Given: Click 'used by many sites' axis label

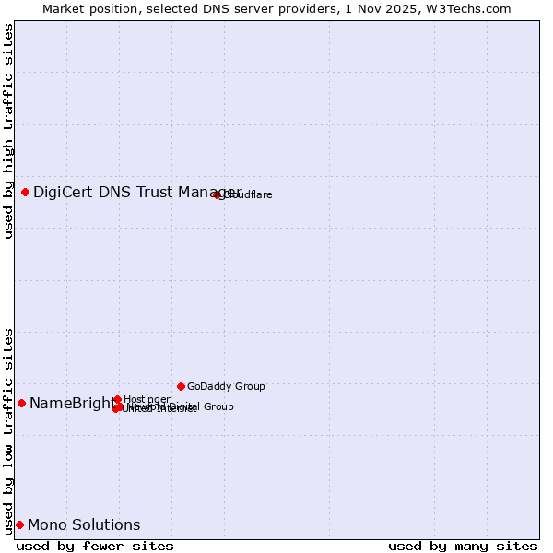Looking at the screenshot, I should (x=463, y=546).
